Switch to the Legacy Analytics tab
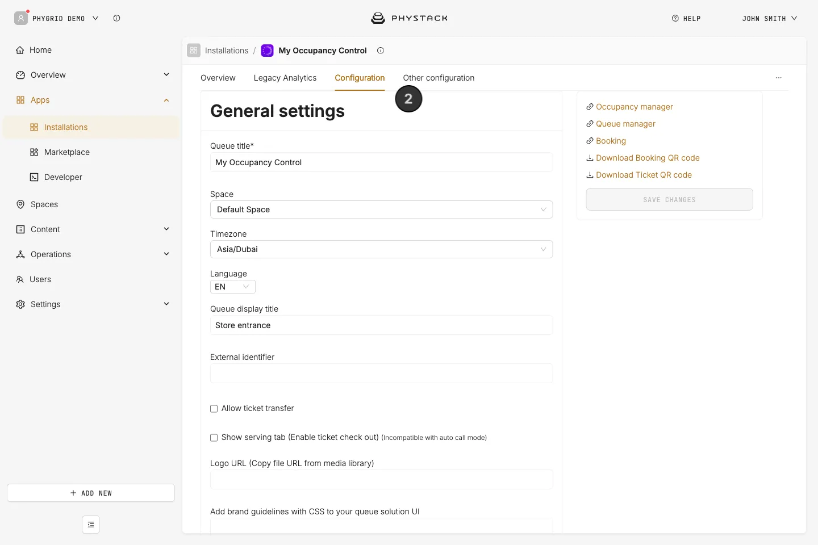The image size is (818, 545). [285, 78]
